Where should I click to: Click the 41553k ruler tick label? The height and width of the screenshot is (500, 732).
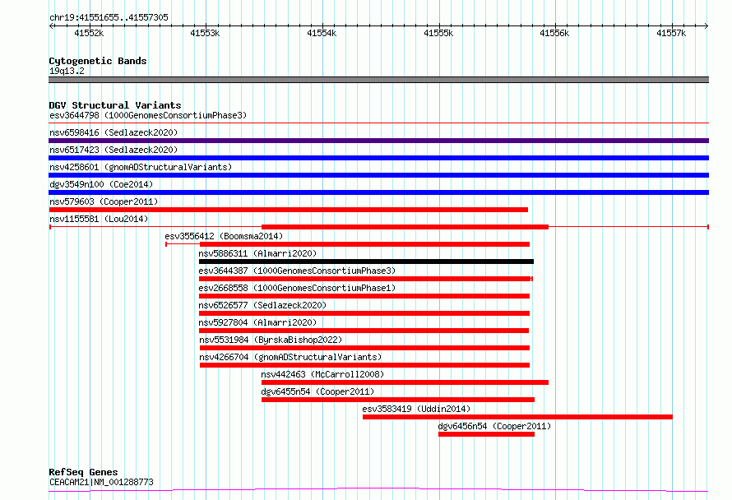point(205,33)
